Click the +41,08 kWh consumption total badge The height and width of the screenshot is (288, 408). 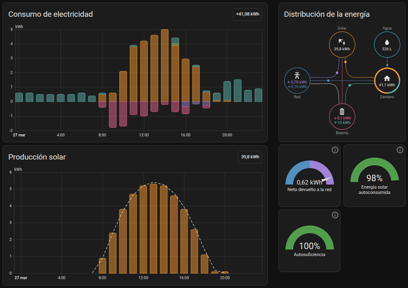pyautogui.click(x=247, y=14)
